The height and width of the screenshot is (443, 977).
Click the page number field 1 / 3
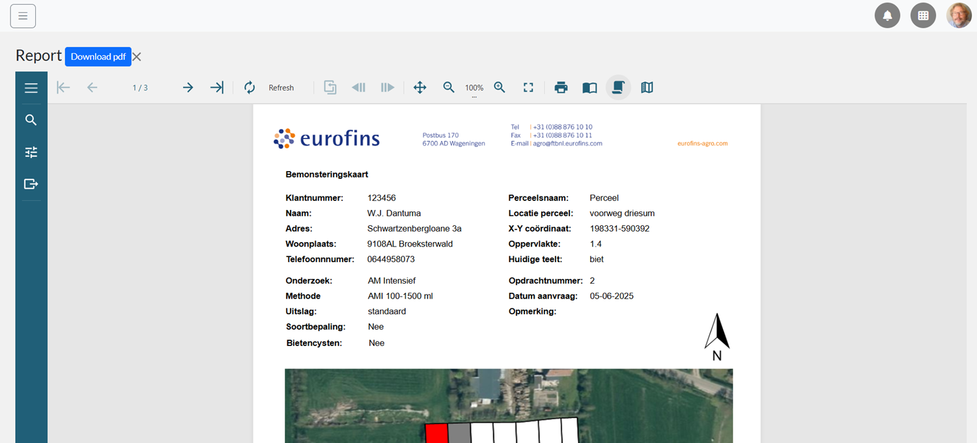(x=140, y=88)
